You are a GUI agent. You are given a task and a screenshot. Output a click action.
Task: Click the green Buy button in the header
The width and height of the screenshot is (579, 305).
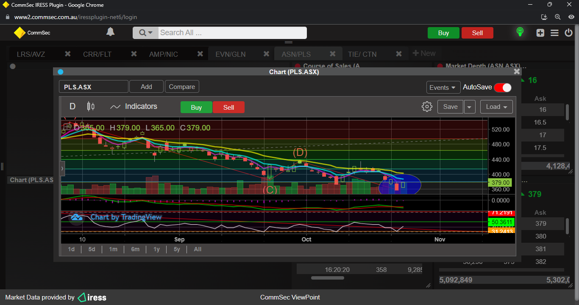pyautogui.click(x=443, y=33)
